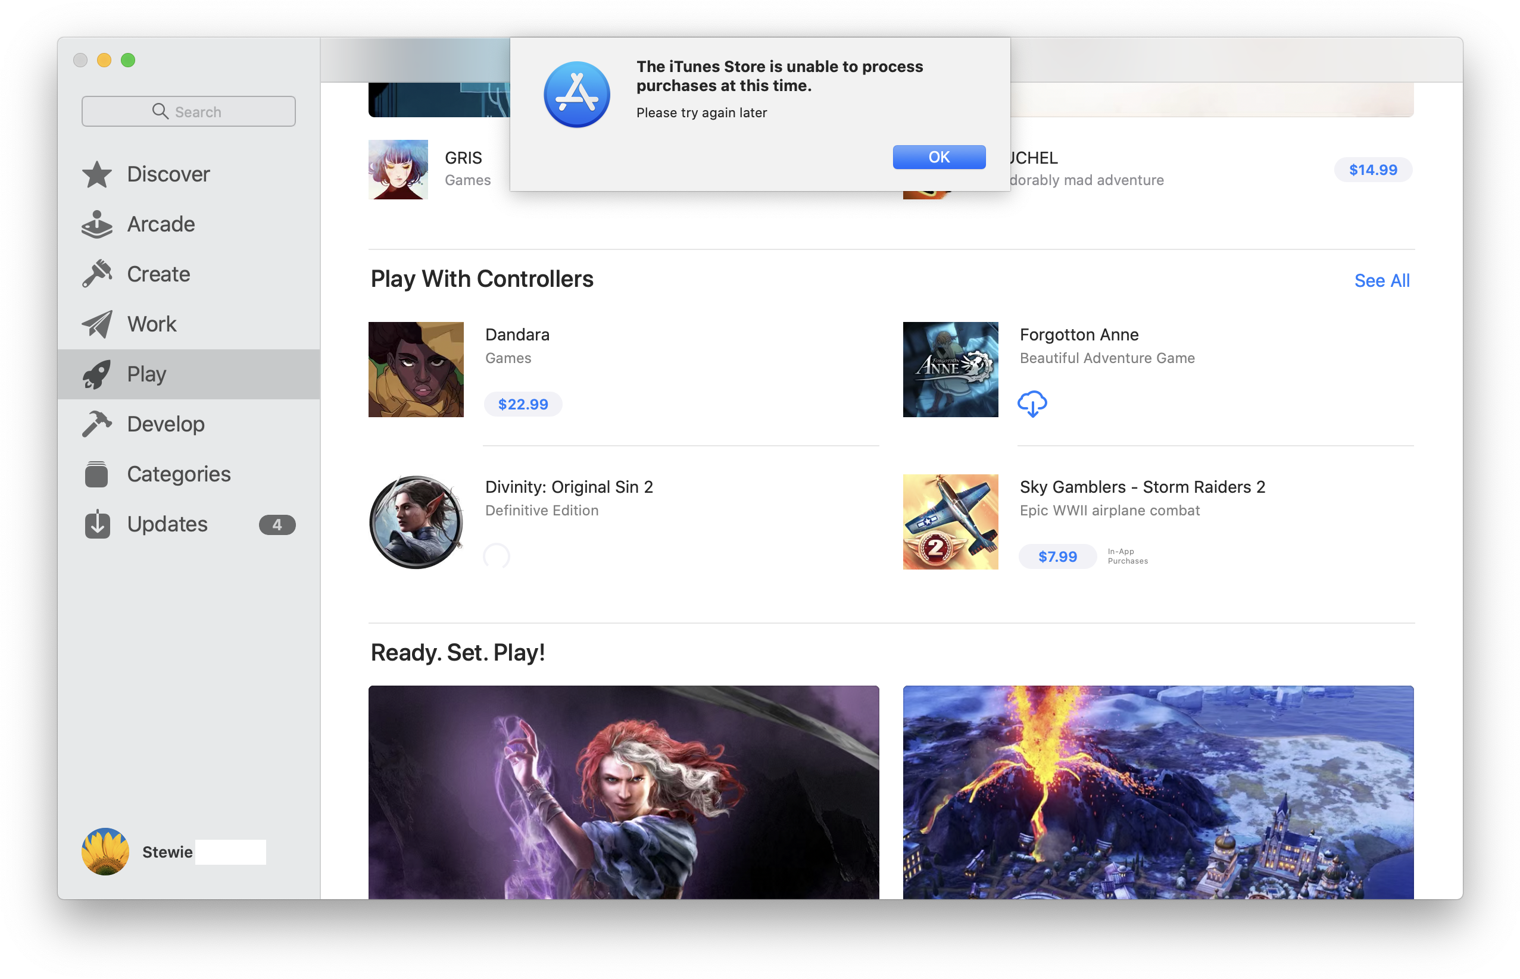Click the Categories stack icon

(x=96, y=474)
